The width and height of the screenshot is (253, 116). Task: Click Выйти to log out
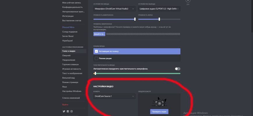[65, 104]
